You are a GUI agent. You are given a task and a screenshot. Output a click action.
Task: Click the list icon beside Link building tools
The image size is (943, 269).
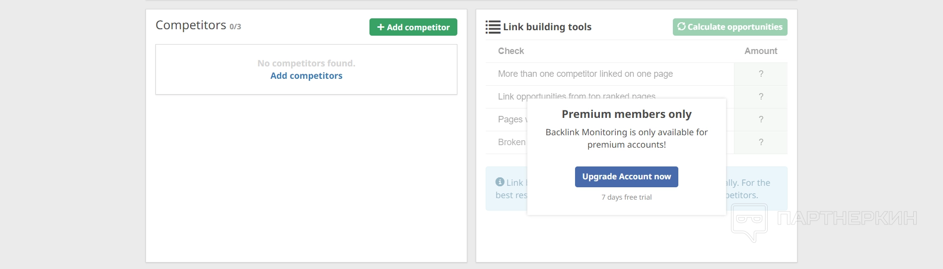point(493,27)
